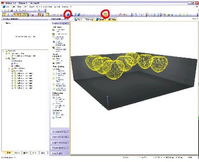199x162 pixels.
Task: Select the Wall surfaces folder in tree
Action: [19, 68]
